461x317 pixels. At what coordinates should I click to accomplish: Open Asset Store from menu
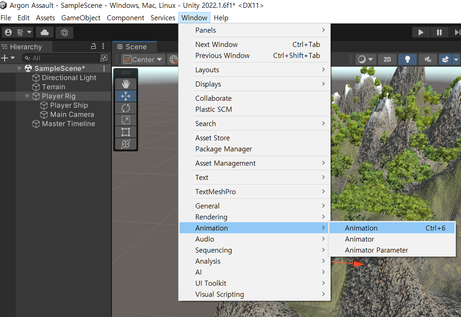click(x=255, y=138)
